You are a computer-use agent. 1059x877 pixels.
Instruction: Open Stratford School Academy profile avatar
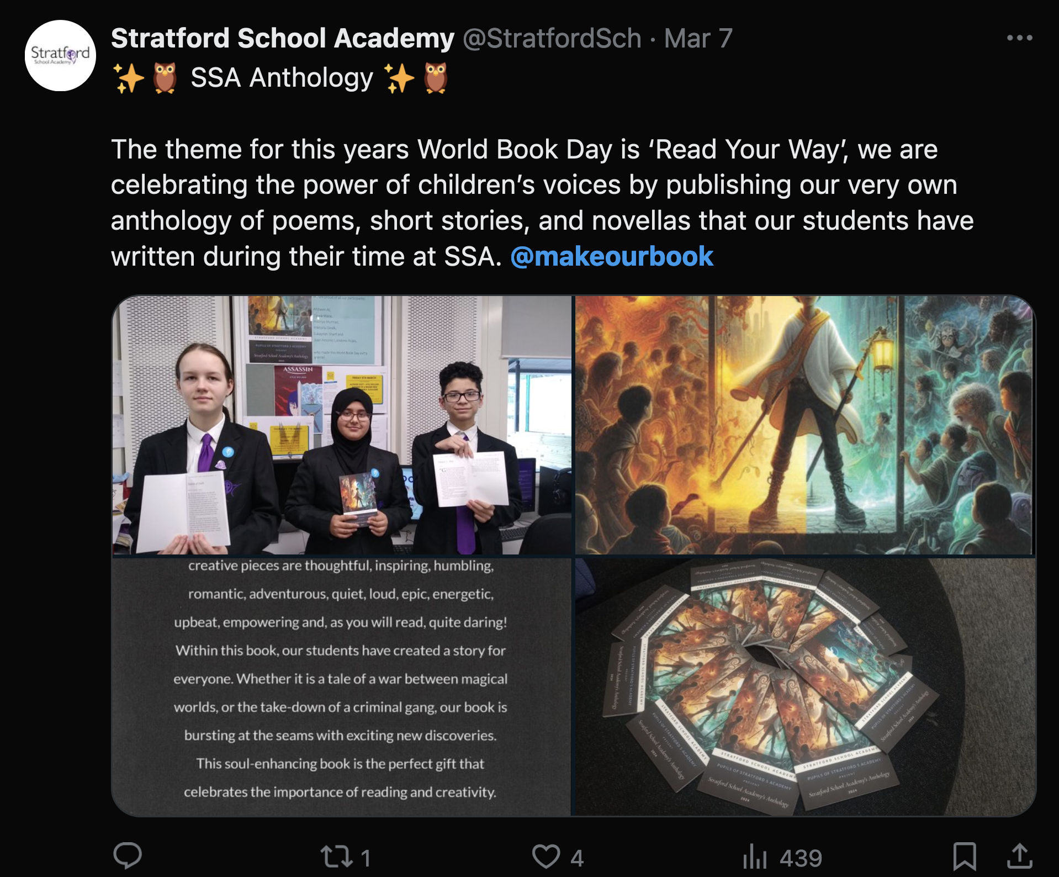(x=61, y=56)
